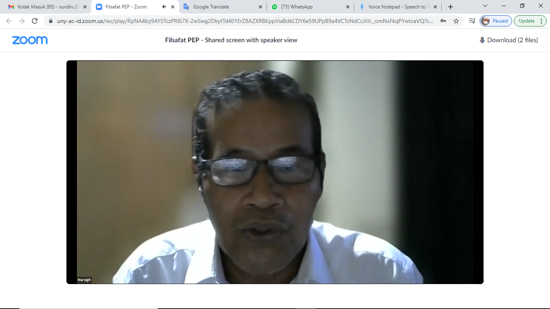Viewport: 550px width, 309px height.
Task: Go back to previous page
Action: tap(9, 21)
